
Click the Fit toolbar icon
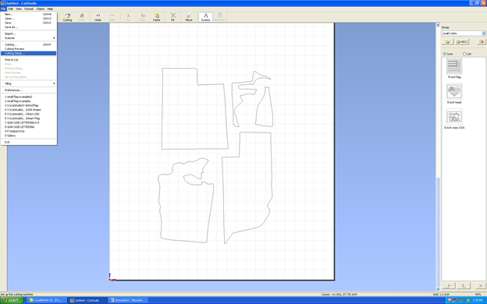172,17
